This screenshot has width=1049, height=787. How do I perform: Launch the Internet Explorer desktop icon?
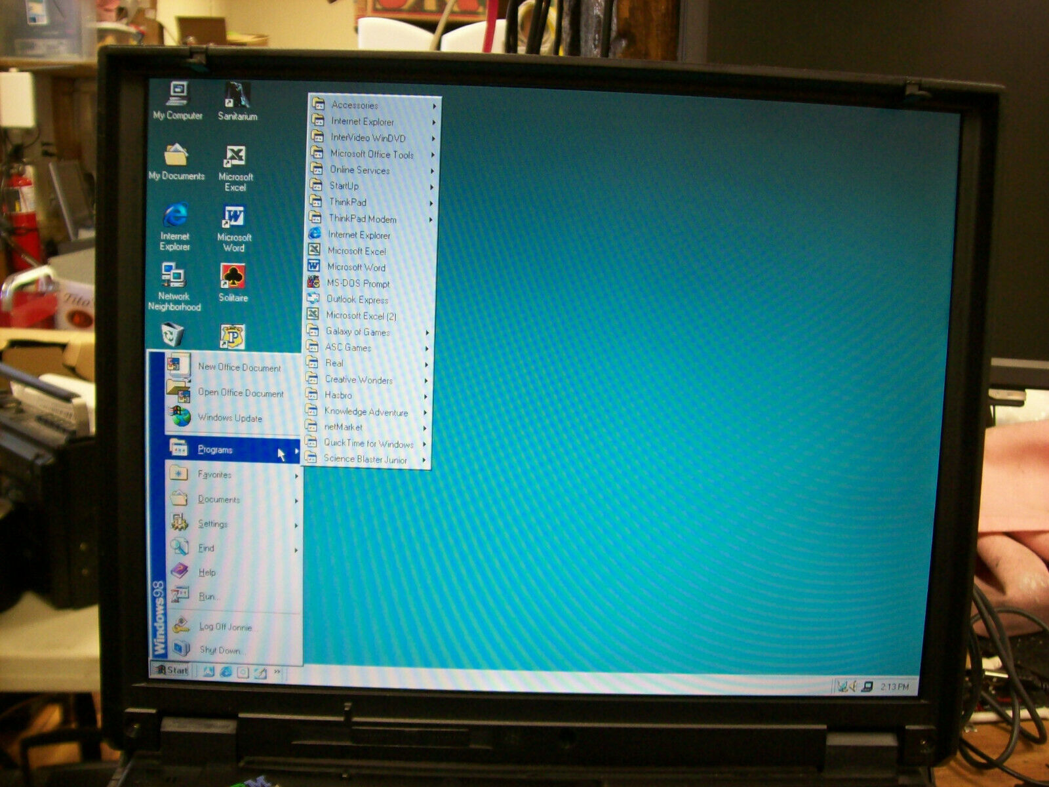(175, 227)
